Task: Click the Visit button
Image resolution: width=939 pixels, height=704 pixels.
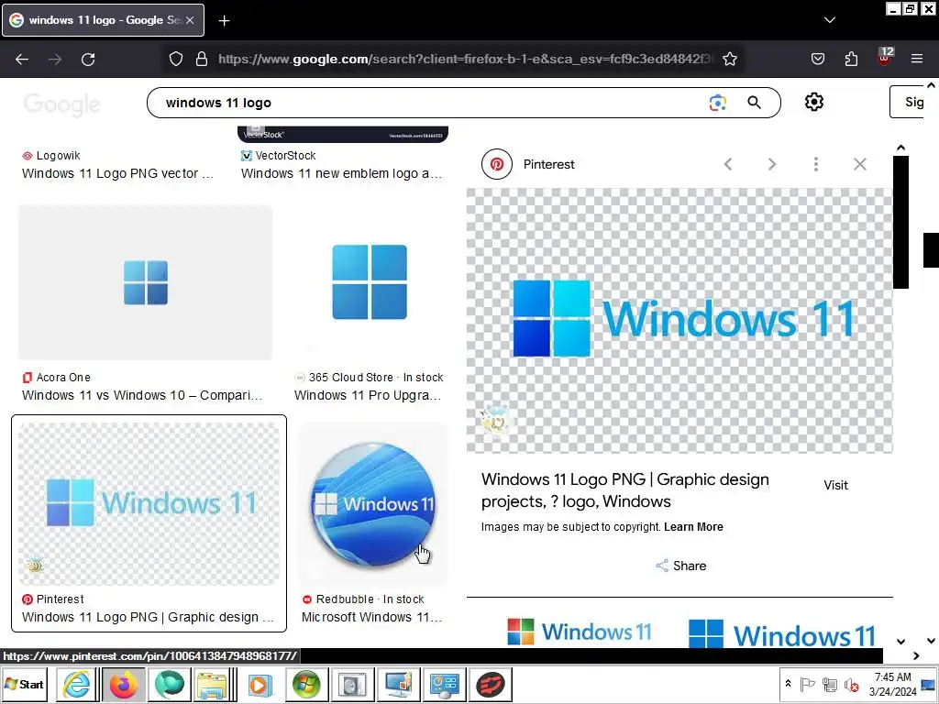Action: coord(835,486)
